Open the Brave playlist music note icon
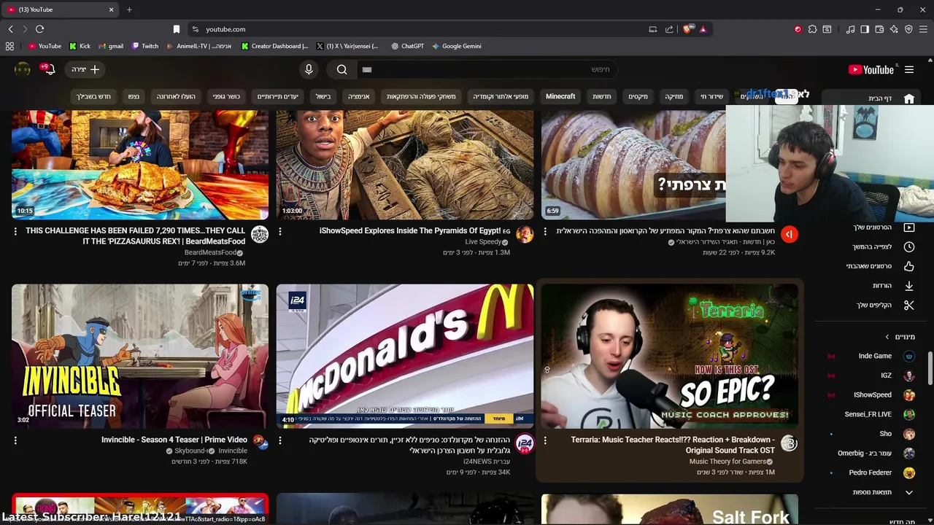Viewport: 934px width, 525px height. [850, 29]
